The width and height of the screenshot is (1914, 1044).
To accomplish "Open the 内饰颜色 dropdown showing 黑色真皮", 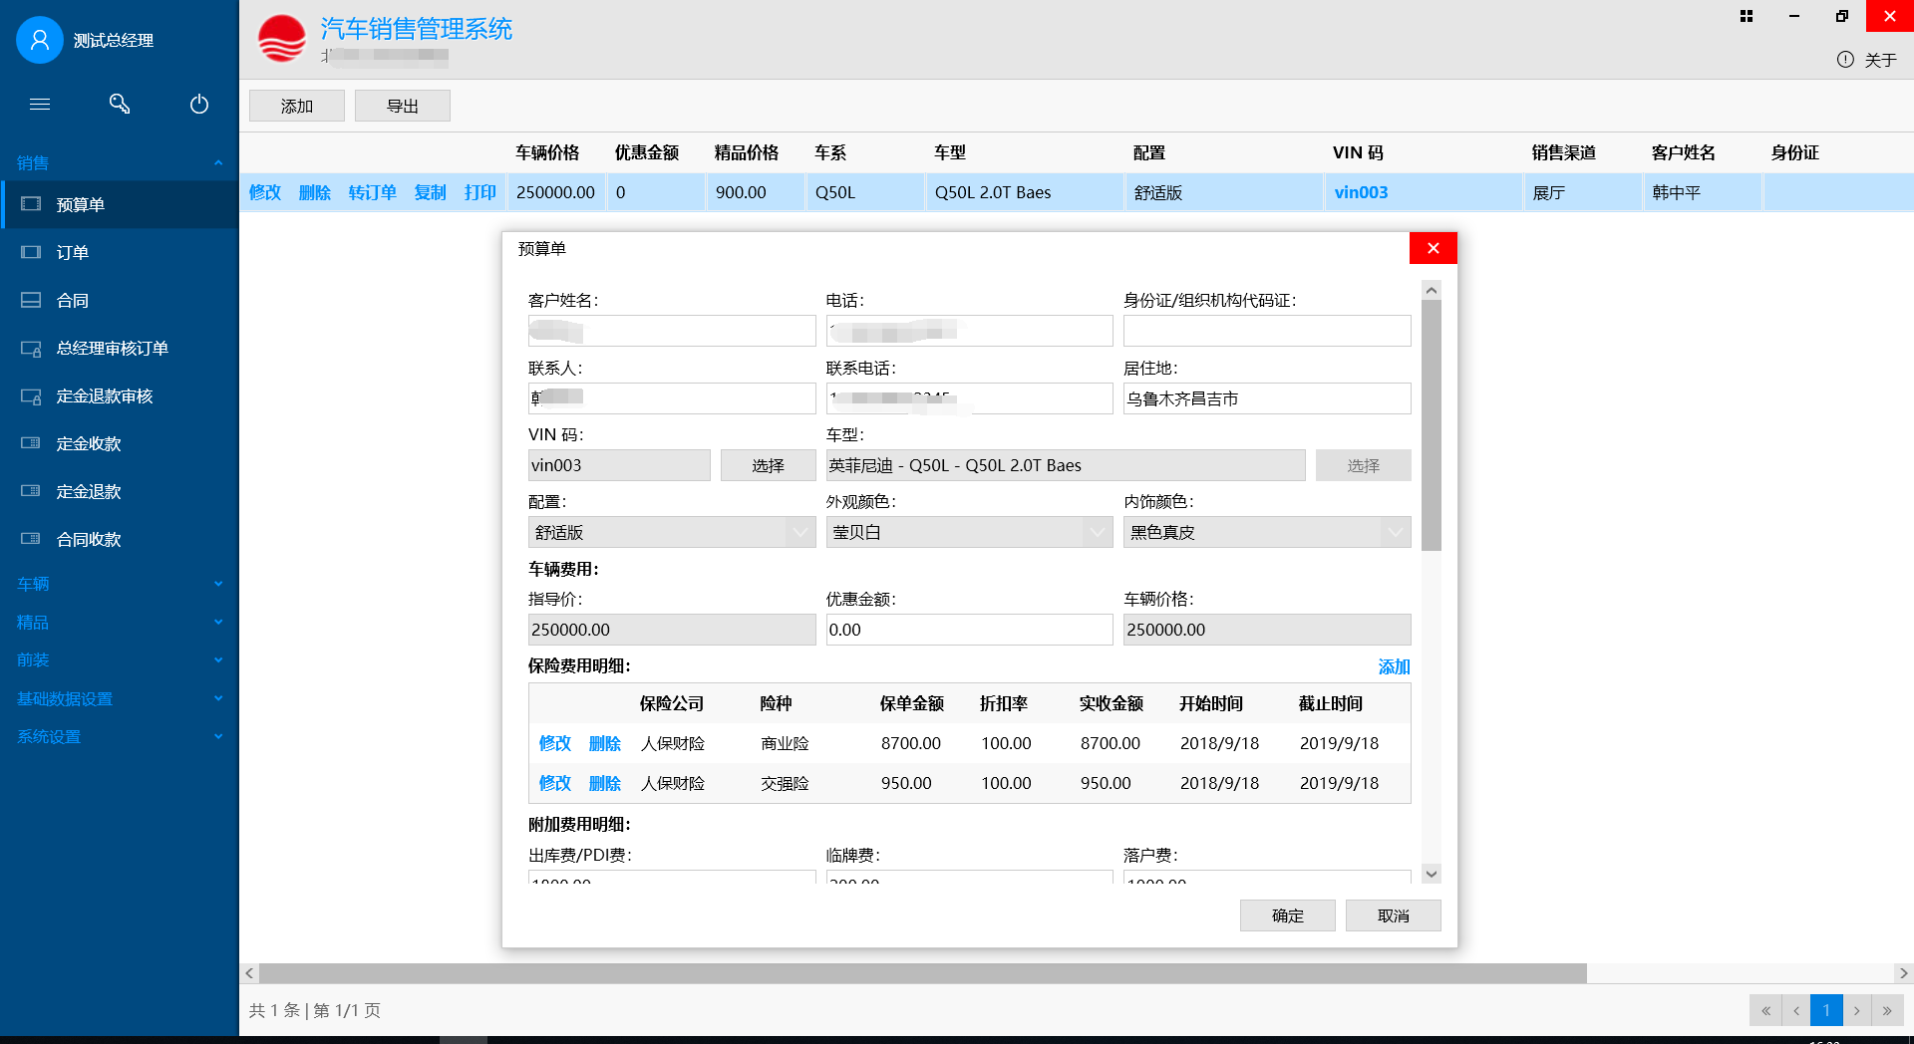I will click(1395, 532).
